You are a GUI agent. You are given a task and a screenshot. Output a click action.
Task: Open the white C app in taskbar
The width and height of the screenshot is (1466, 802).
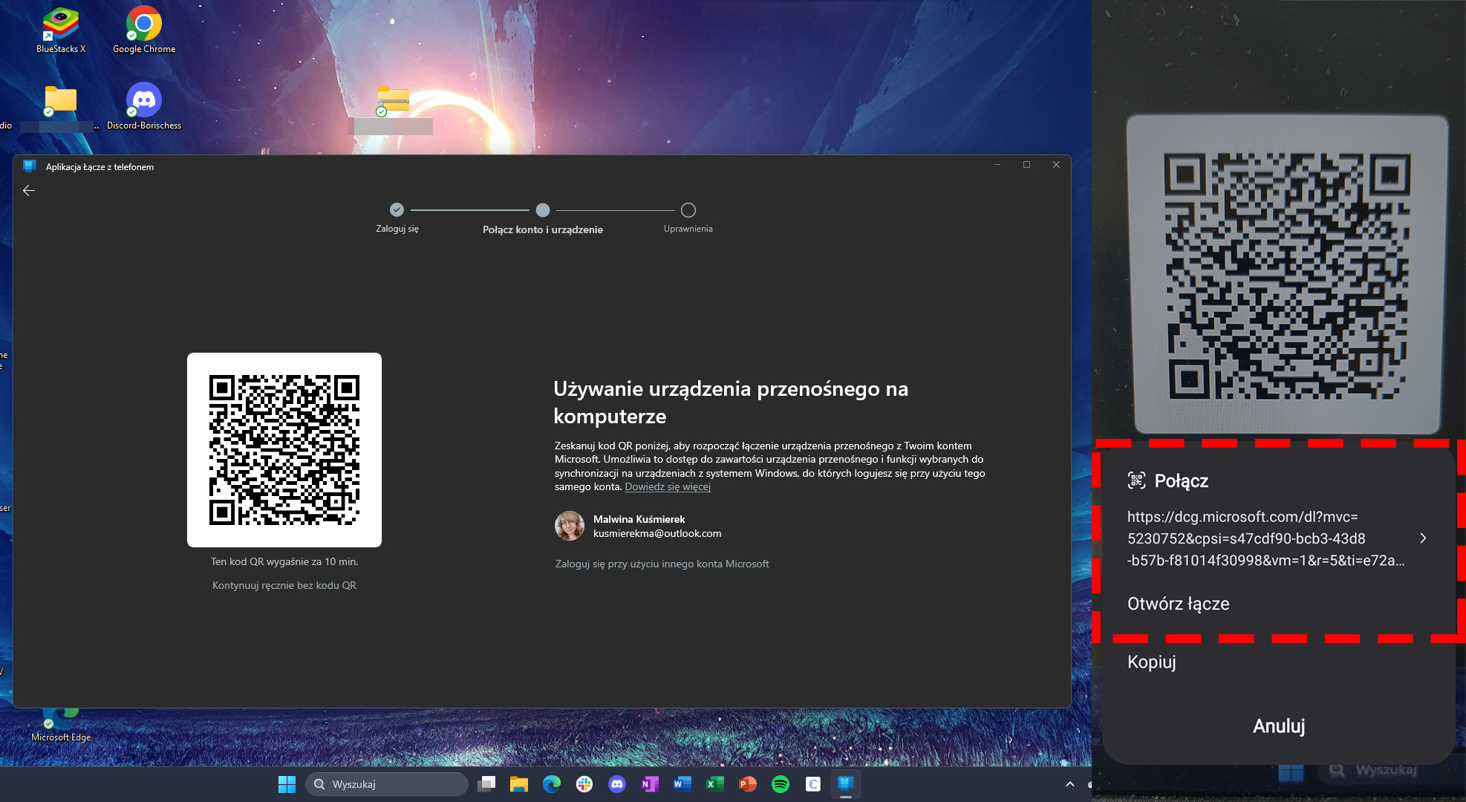point(813,784)
